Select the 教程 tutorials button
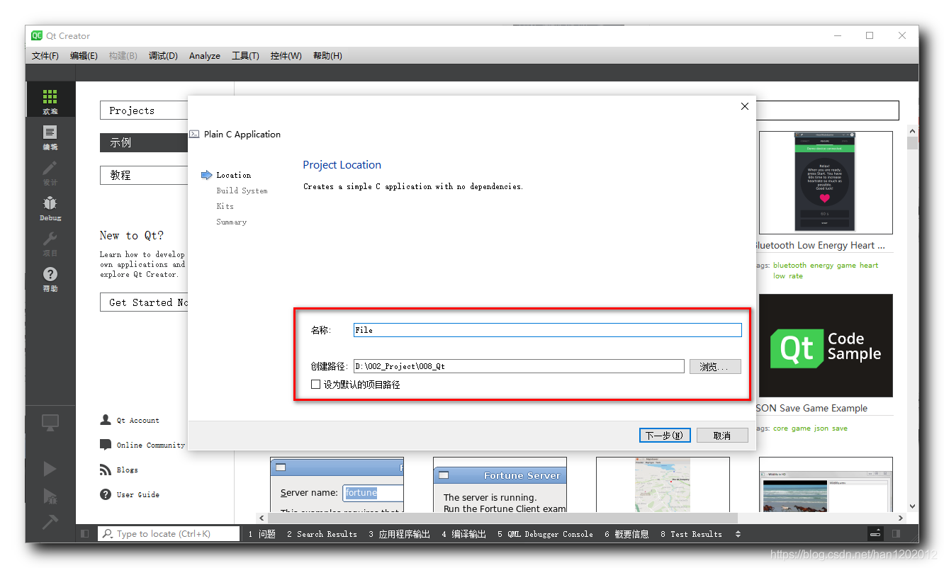 tap(144, 175)
